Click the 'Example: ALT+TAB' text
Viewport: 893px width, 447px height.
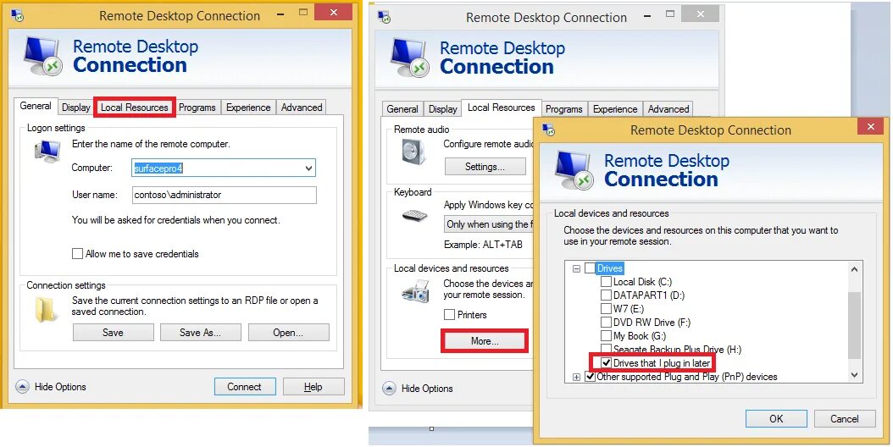[483, 245]
